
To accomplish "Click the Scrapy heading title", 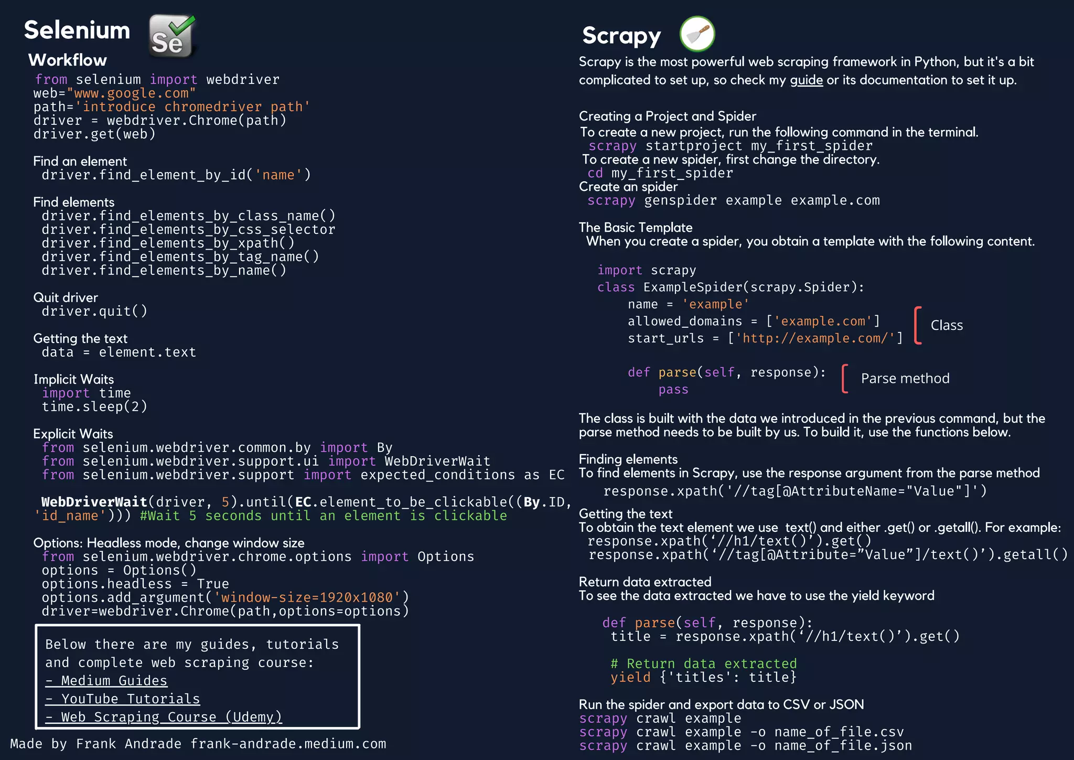I will coord(621,36).
